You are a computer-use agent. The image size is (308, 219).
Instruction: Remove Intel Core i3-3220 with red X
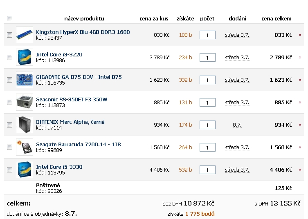300,58
